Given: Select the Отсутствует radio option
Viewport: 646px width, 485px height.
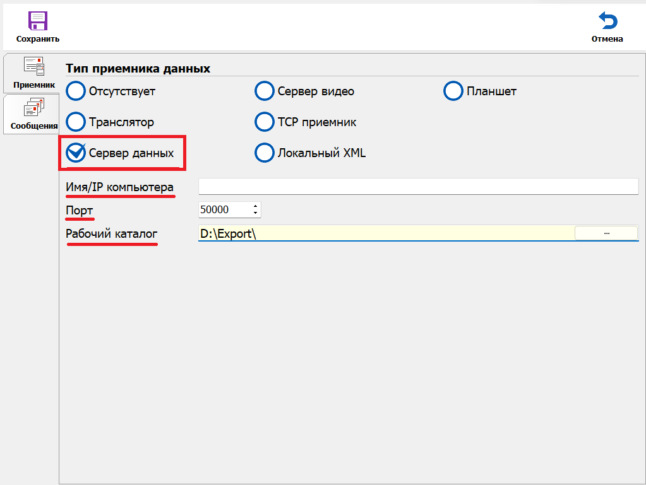Looking at the screenshot, I should 76,91.
